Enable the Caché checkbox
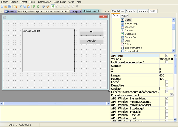The width and height of the screenshot is (178, 127). [167, 82]
